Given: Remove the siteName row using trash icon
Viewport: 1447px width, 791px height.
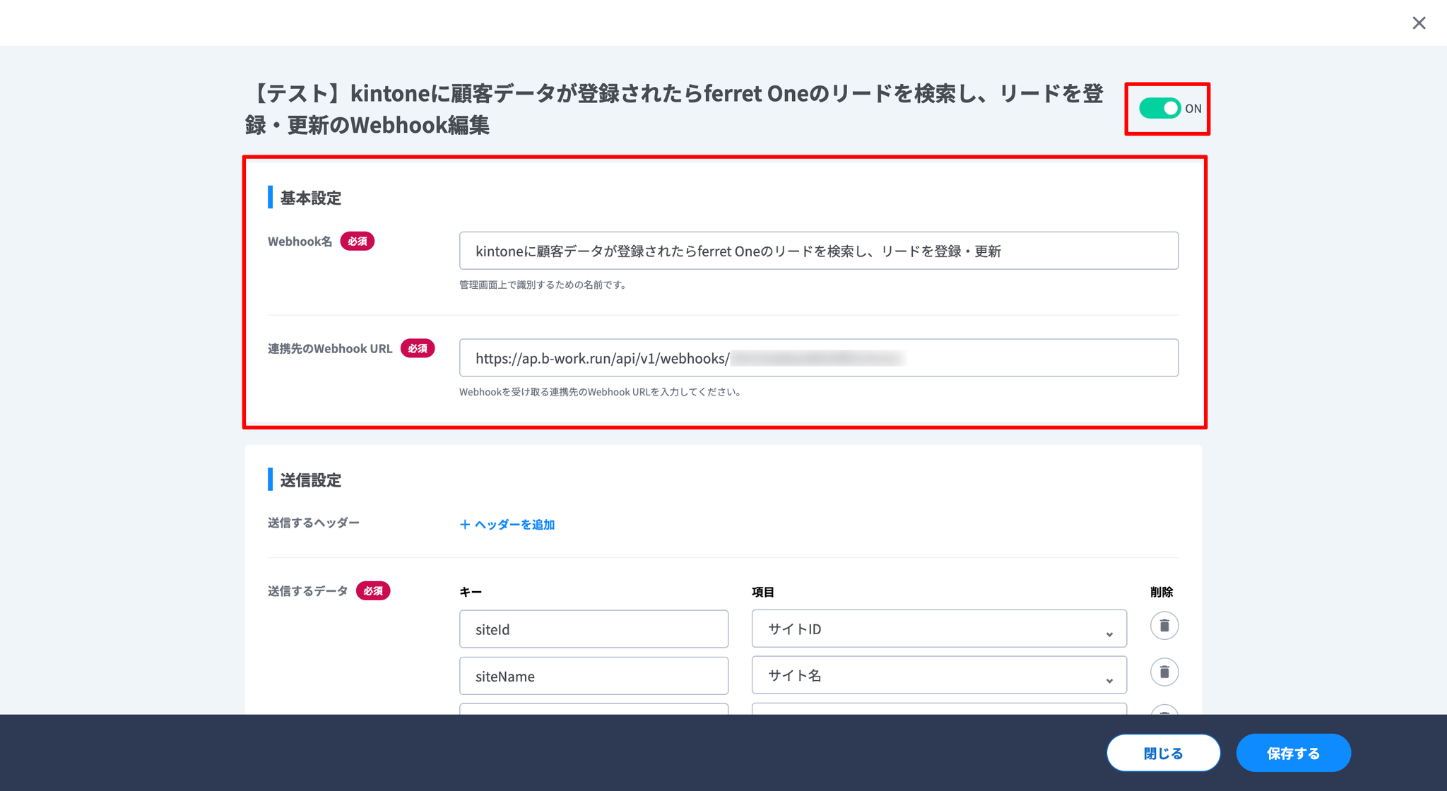Looking at the screenshot, I should (1164, 672).
